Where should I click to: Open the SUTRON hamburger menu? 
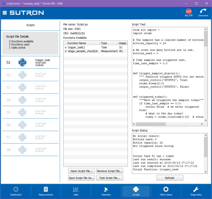[x=5, y=12]
